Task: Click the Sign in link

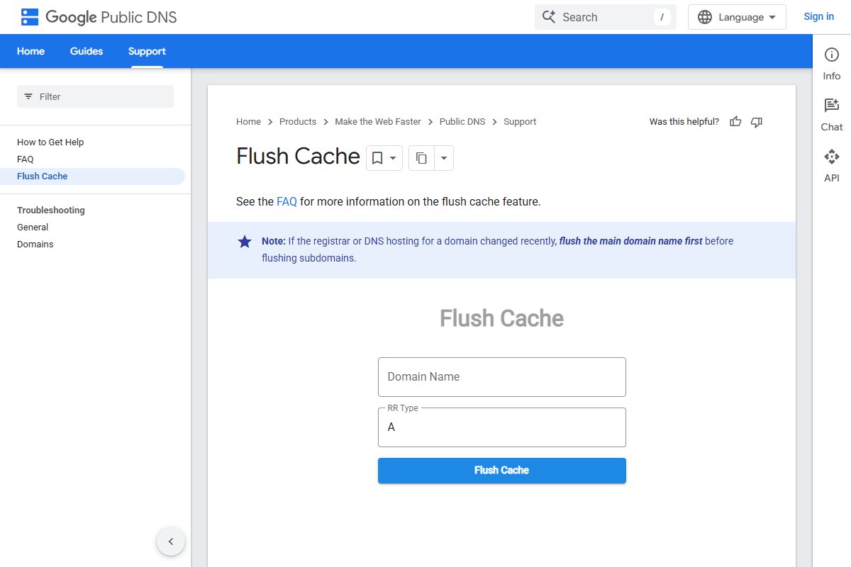Action: pos(818,16)
